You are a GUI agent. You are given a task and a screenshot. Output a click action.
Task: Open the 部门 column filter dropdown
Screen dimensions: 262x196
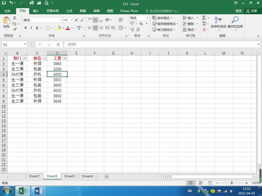click(x=25, y=58)
